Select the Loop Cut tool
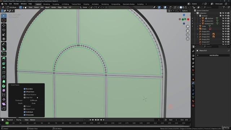Image resolution: width=231 pixels, height=130 pixels. 4,72
